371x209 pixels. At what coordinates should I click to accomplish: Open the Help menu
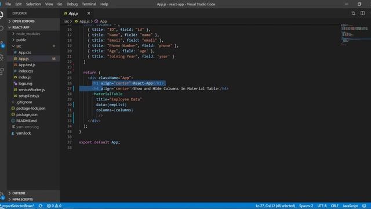click(104, 4)
